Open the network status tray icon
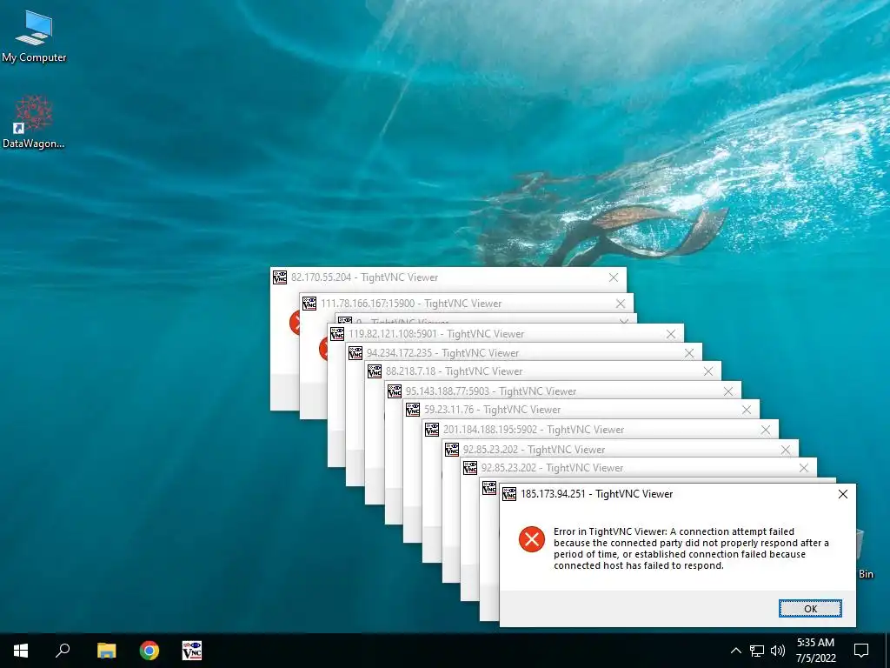The image size is (890, 668). click(757, 651)
